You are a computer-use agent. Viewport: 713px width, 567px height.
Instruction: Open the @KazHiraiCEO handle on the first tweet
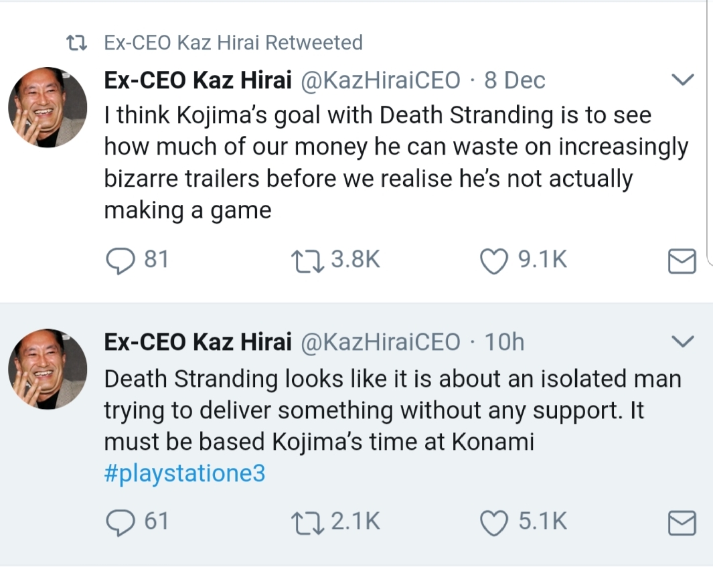coord(382,81)
